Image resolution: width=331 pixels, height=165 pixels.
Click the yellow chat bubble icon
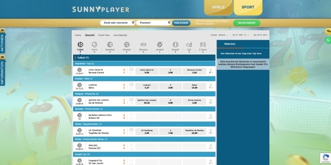(328, 31)
